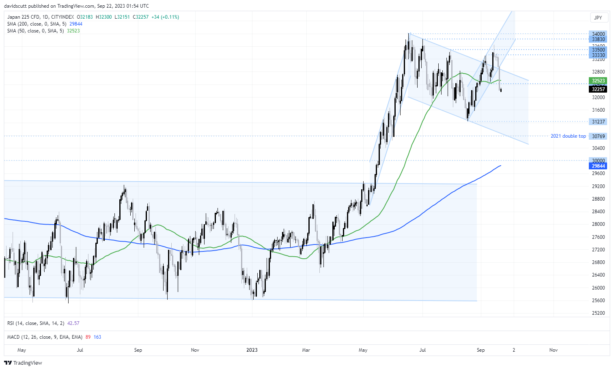Viewport: 614px width, 370px height.
Task: Click the Jul label after 2023 on time axis
Action: [422, 350]
